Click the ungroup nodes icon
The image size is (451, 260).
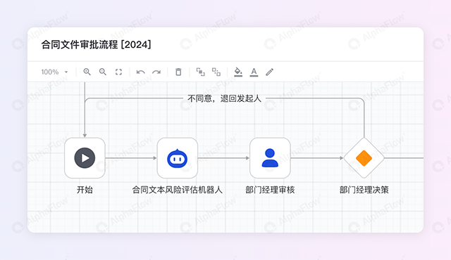coord(216,72)
